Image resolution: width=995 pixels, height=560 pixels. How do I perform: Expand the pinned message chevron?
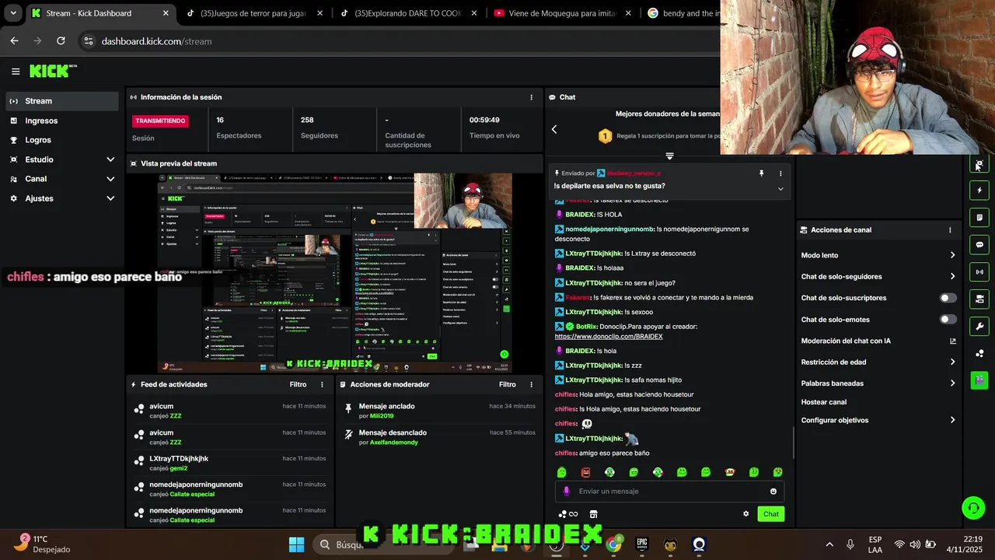(780, 188)
